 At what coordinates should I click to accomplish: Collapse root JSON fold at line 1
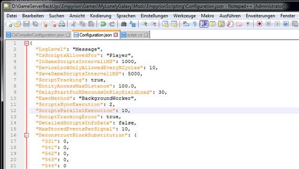27,43
